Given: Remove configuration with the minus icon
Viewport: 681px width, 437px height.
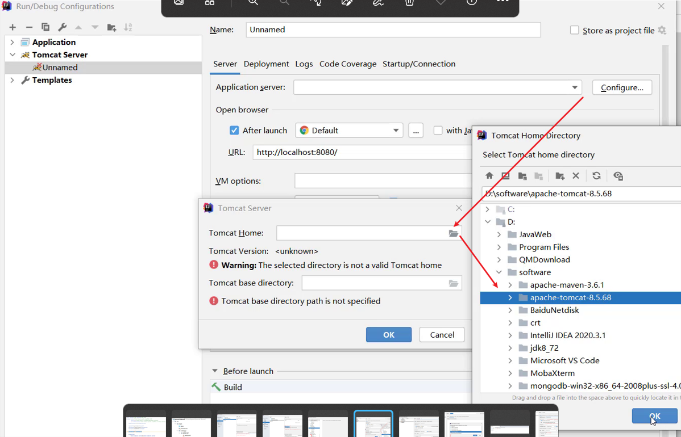Looking at the screenshot, I should coord(29,27).
